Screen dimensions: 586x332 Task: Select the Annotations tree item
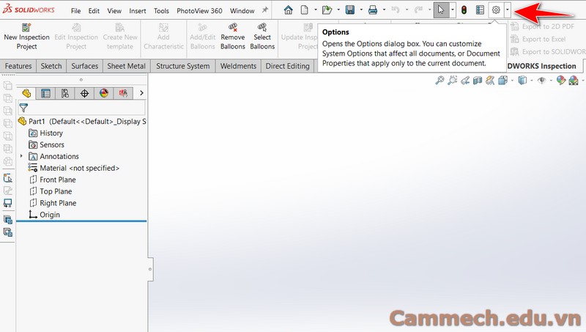pyautogui.click(x=53, y=156)
